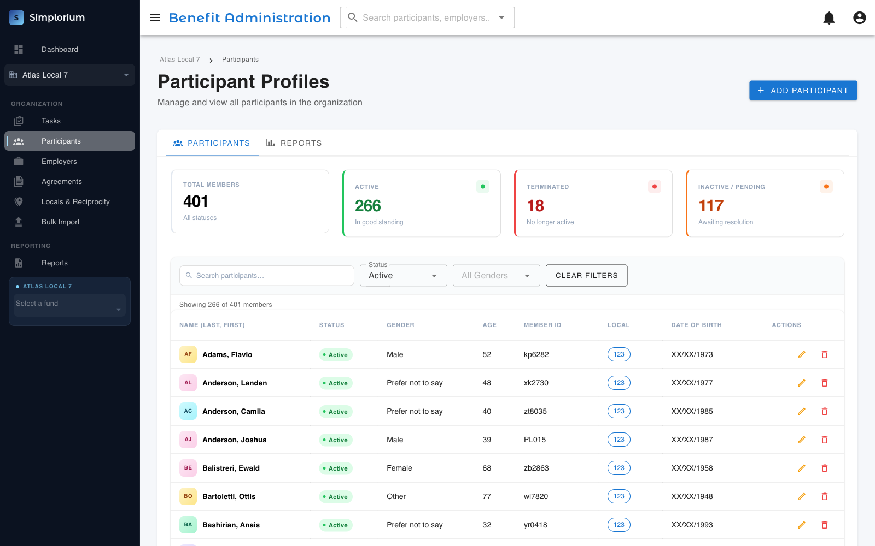Click edit pencil for Balistreri, Ewald
Viewport: 875px width, 546px height.
801,468
